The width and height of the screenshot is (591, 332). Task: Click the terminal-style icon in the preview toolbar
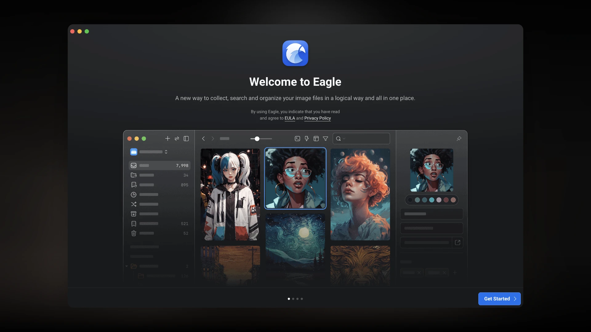tap(297, 139)
